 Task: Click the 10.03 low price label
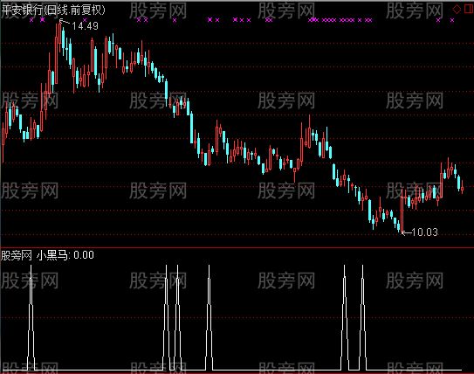(x=424, y=232)
